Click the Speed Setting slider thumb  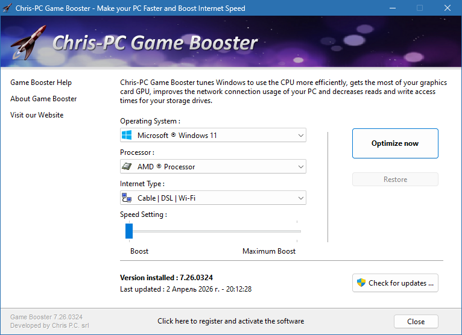[x=129, y=231]
